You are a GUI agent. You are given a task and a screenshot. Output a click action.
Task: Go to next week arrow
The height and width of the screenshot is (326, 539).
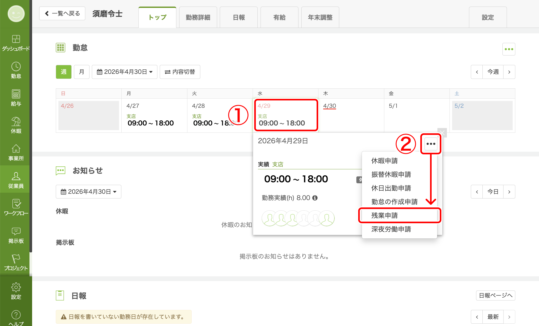point(509,72)
